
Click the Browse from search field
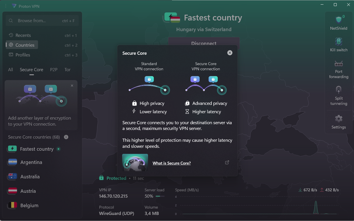[x=42, y=21]
